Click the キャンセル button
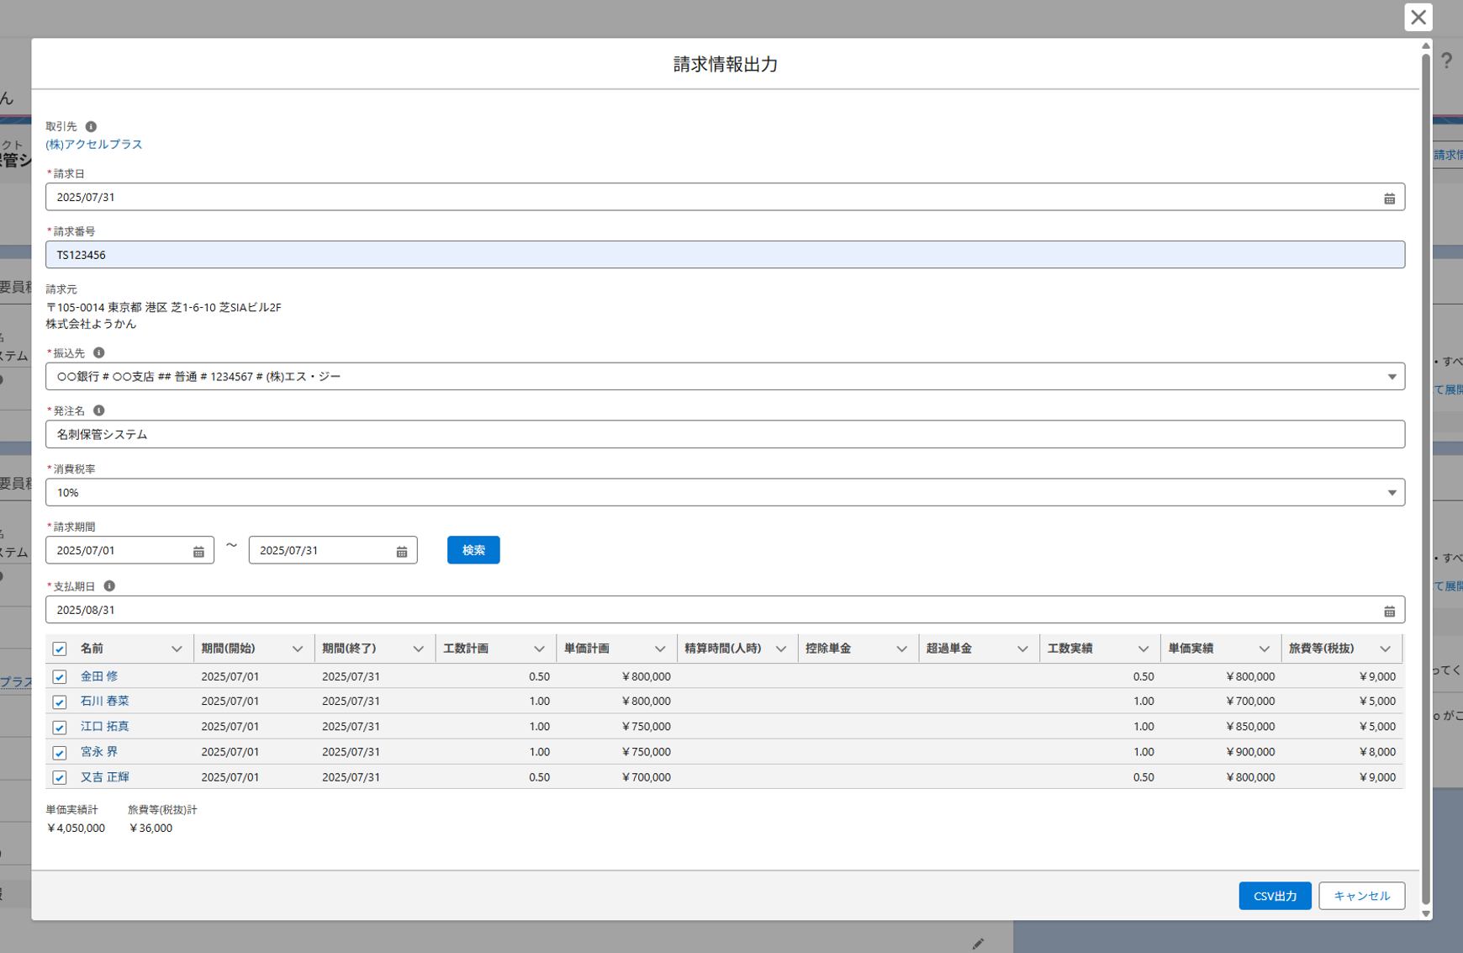The height and width of the screenshot is (953, 1463). coord(1361,896)
